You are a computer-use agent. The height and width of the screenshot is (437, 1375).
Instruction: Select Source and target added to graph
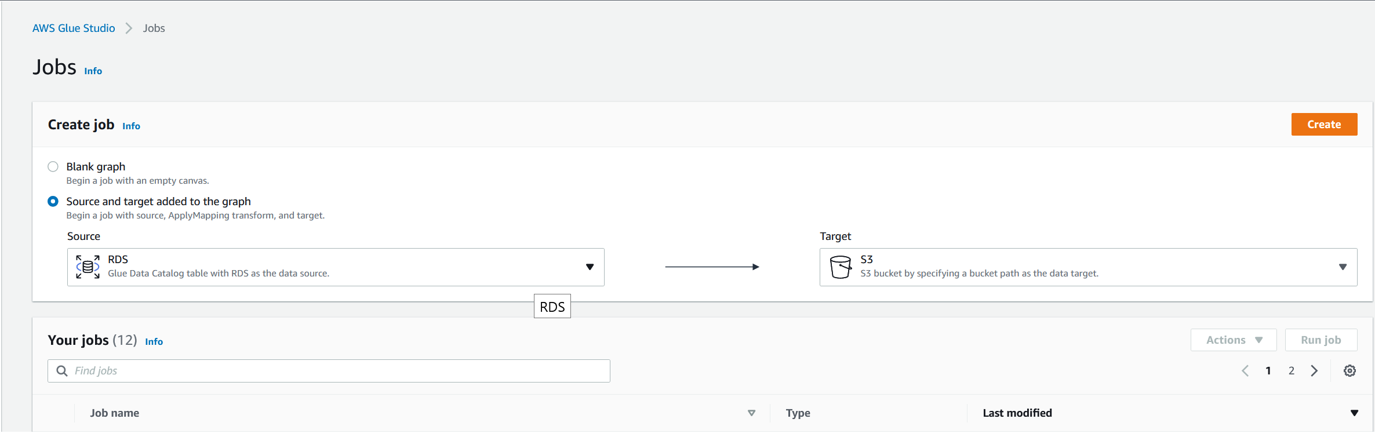53,202
